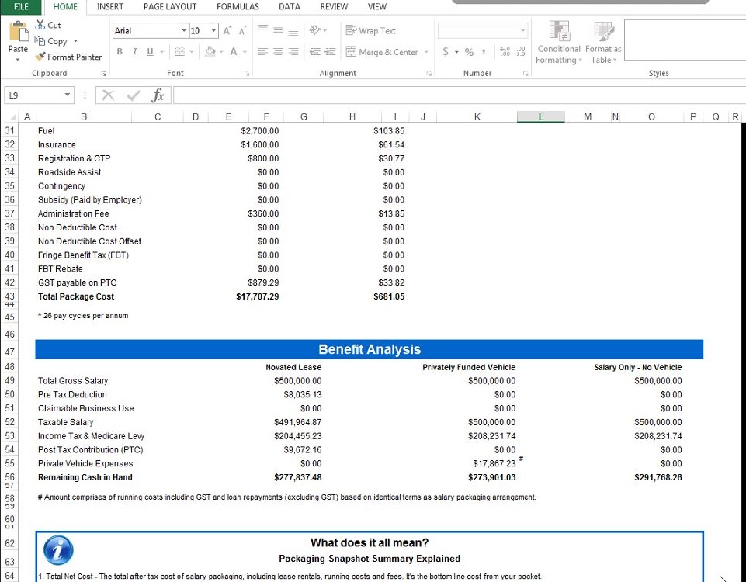Viewport: 746px width, 582px height.
Task: Increase indent of cell
Action: pyautogui.click(x=330, y=52)
